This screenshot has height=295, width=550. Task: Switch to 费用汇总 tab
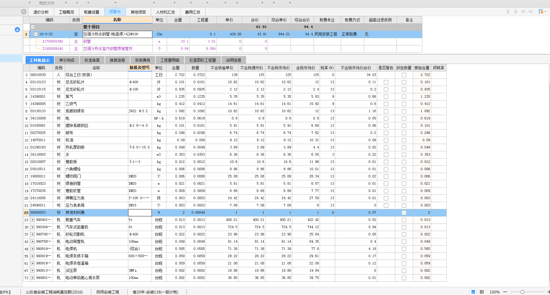[x=193, y=12]
